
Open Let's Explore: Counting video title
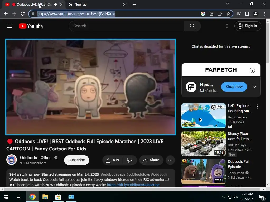point(239,108)
